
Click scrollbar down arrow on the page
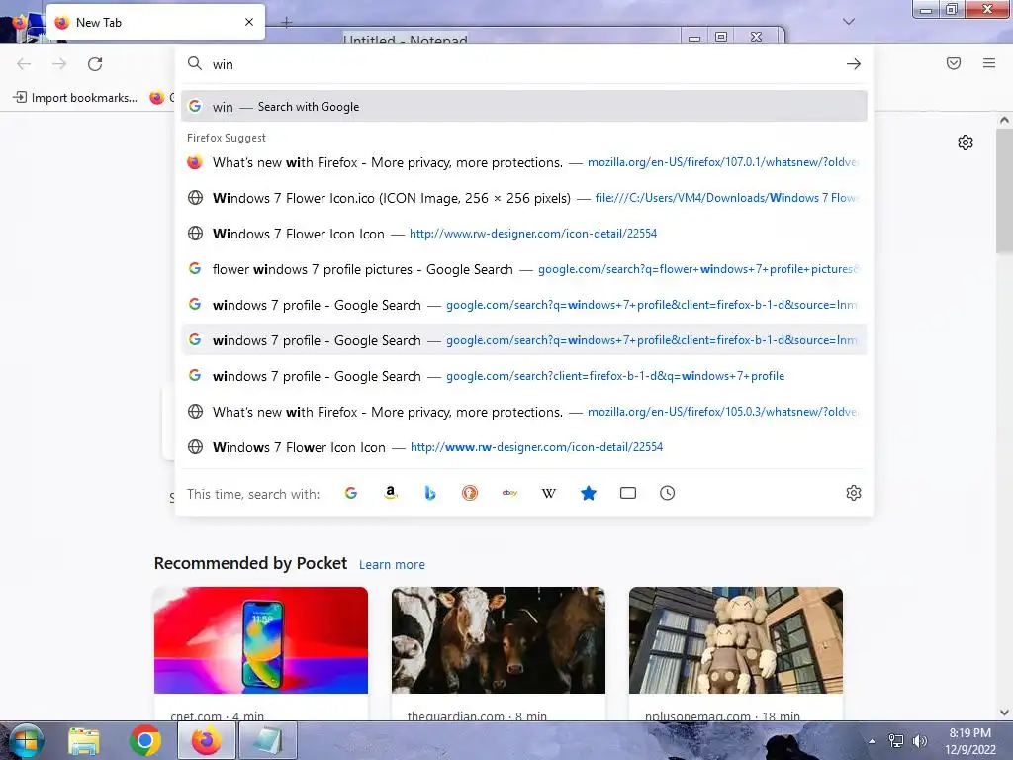(x=1004, y=712)
